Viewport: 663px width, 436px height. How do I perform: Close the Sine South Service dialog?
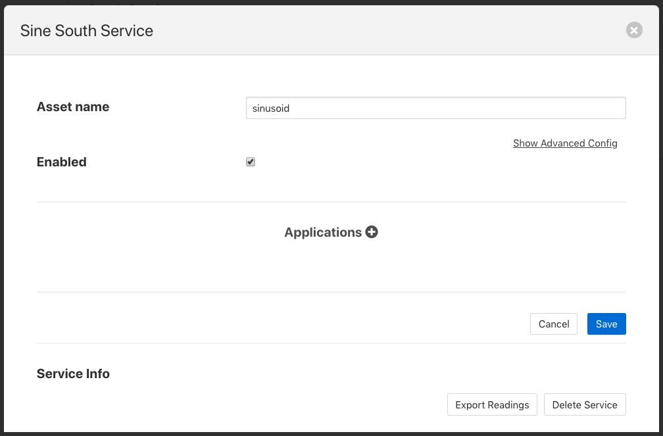pos(633,30)
